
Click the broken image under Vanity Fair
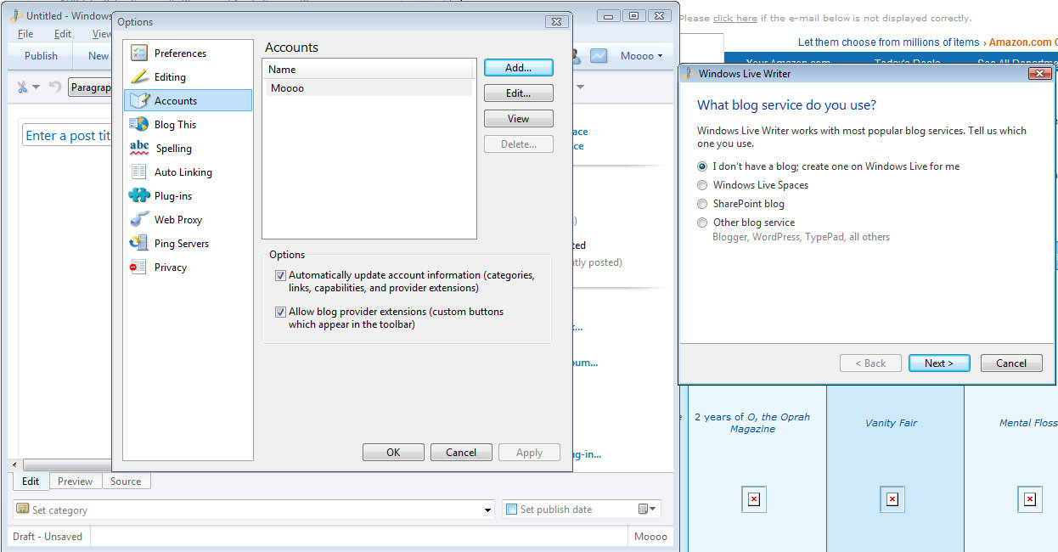[x=892, y=499]
